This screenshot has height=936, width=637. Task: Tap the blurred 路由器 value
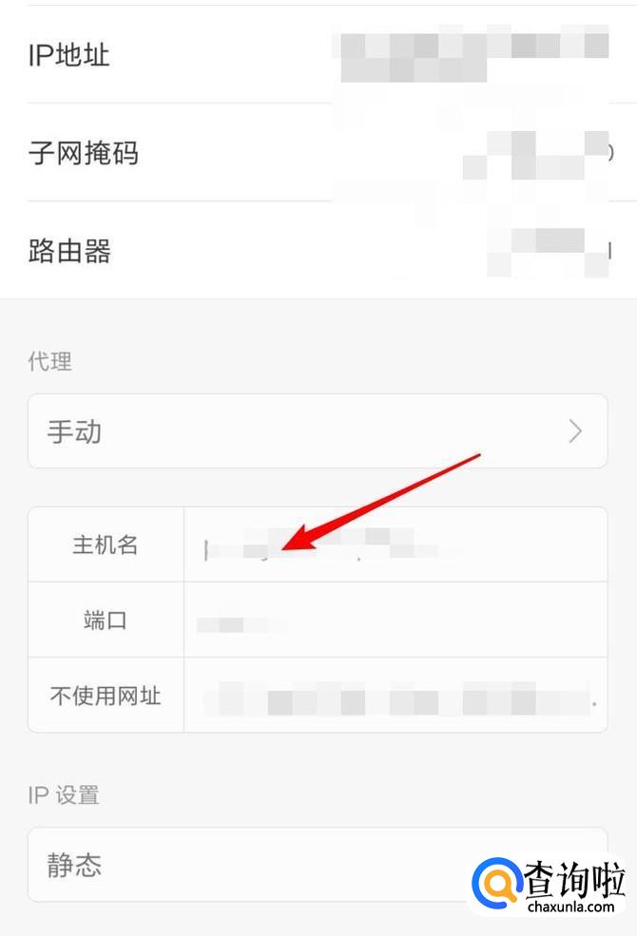tap(550, 251)
